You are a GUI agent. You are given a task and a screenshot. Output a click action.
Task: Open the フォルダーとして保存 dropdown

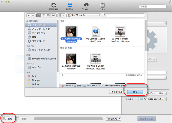(157, 93)
